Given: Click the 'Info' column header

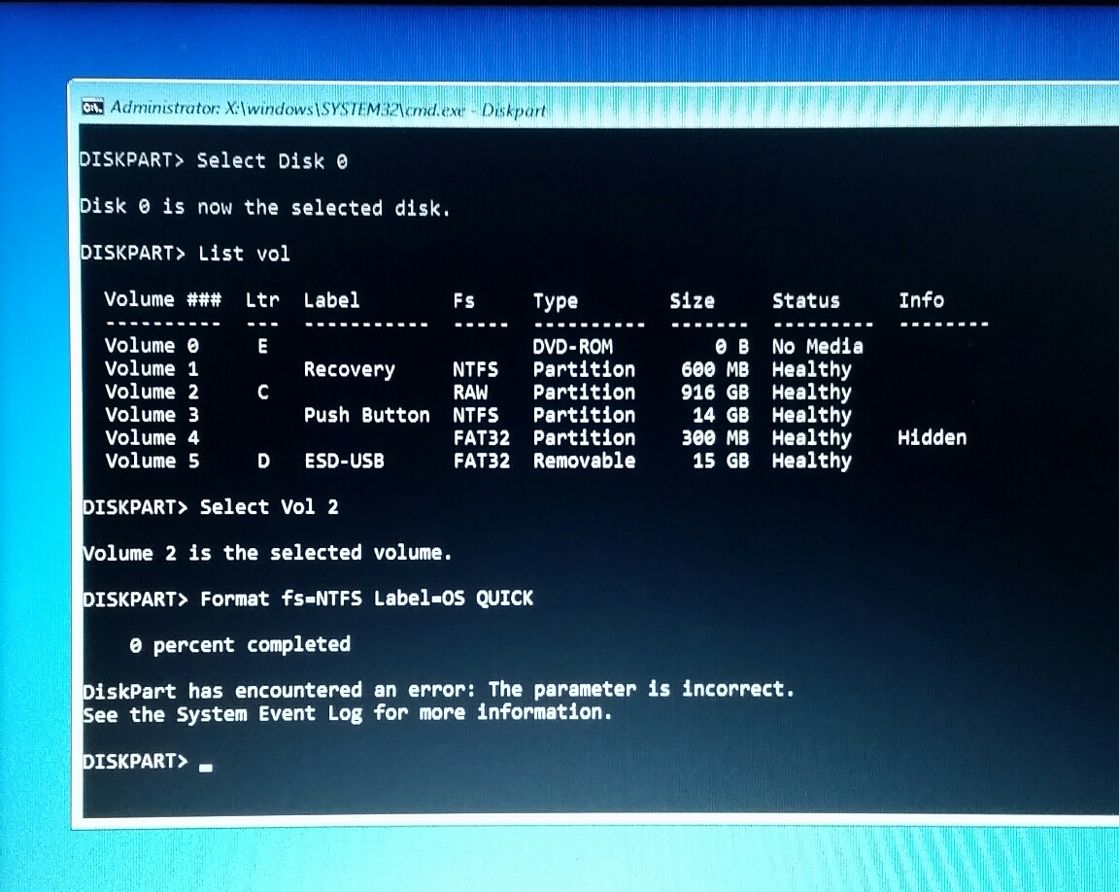Looking at the screenshot, I should [x=921, y=299].
